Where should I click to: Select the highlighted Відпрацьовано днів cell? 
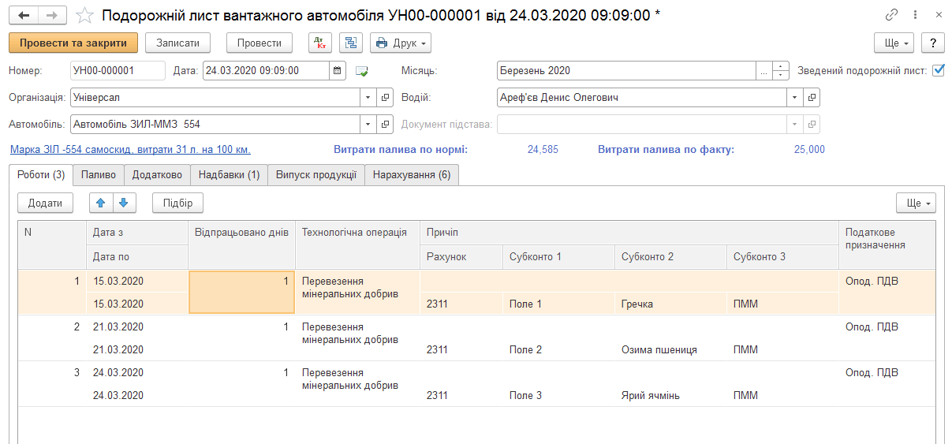241,292
